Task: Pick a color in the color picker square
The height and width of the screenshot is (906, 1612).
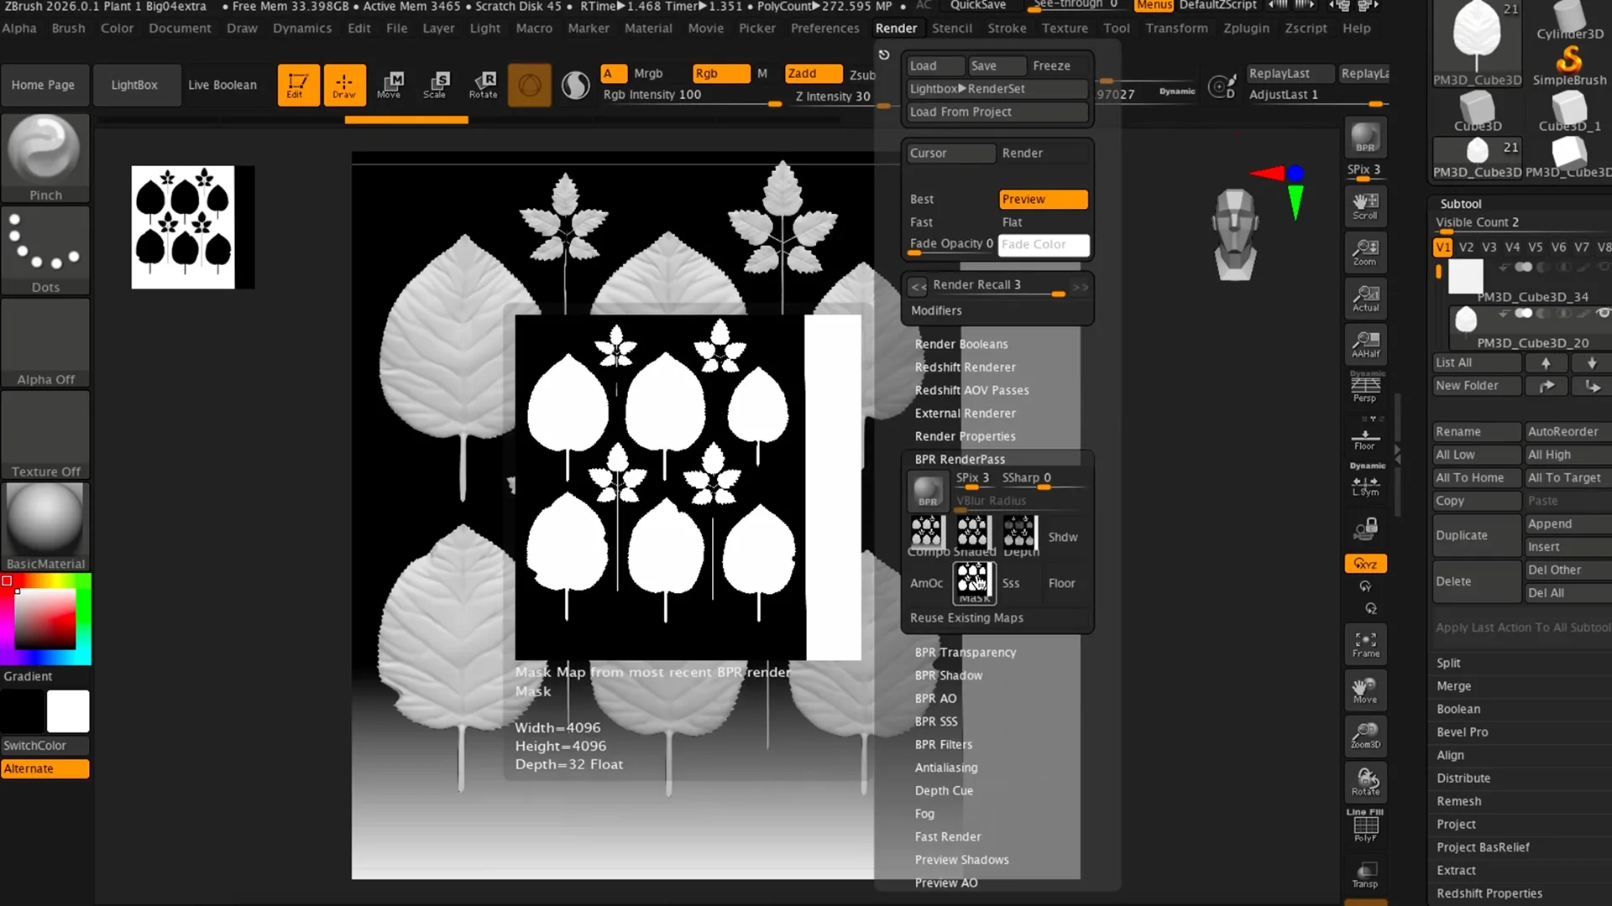Action: click(45, 618)
